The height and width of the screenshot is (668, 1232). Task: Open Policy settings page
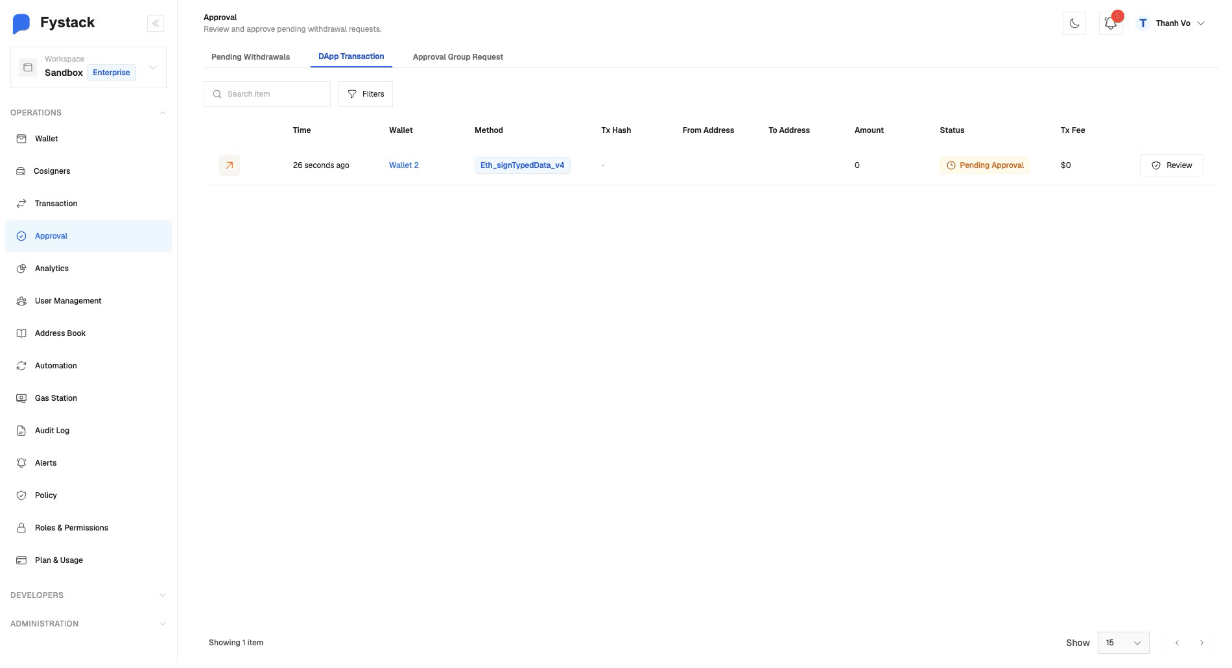coord(88,495)
